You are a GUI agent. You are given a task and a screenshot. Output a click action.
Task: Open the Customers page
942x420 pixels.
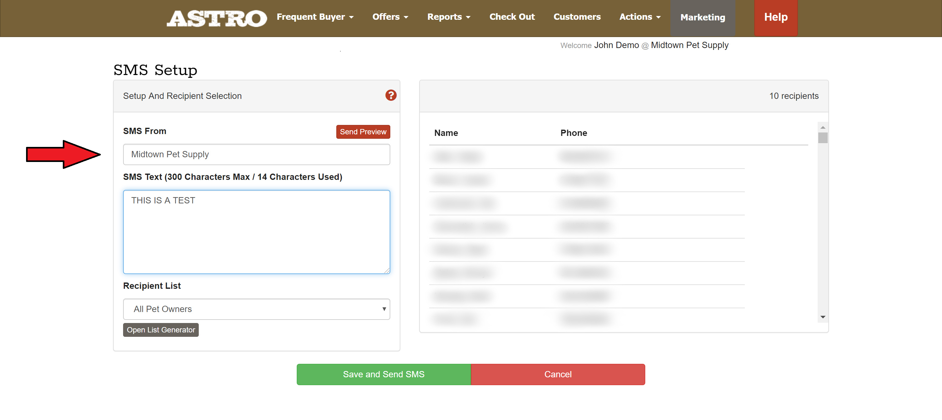(x=577, y=17)
